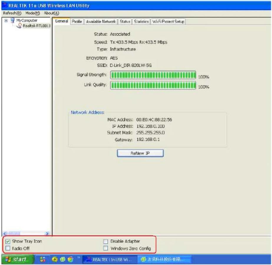
Task: Click the Signal Strength 100% value
Action: click(203, 77)
